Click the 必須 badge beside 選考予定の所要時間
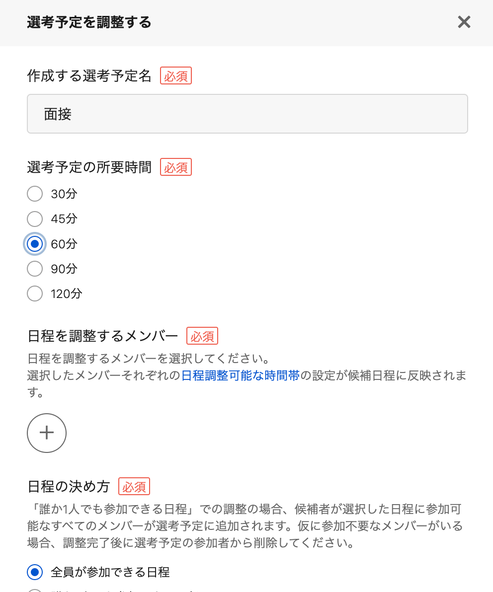The height and width of the screenshot is (592, 493). (x=176, y=167)
